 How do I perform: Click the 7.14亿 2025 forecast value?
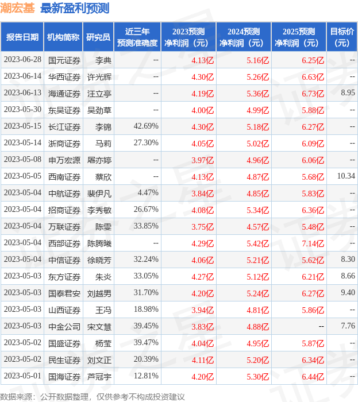coord(313,243)
